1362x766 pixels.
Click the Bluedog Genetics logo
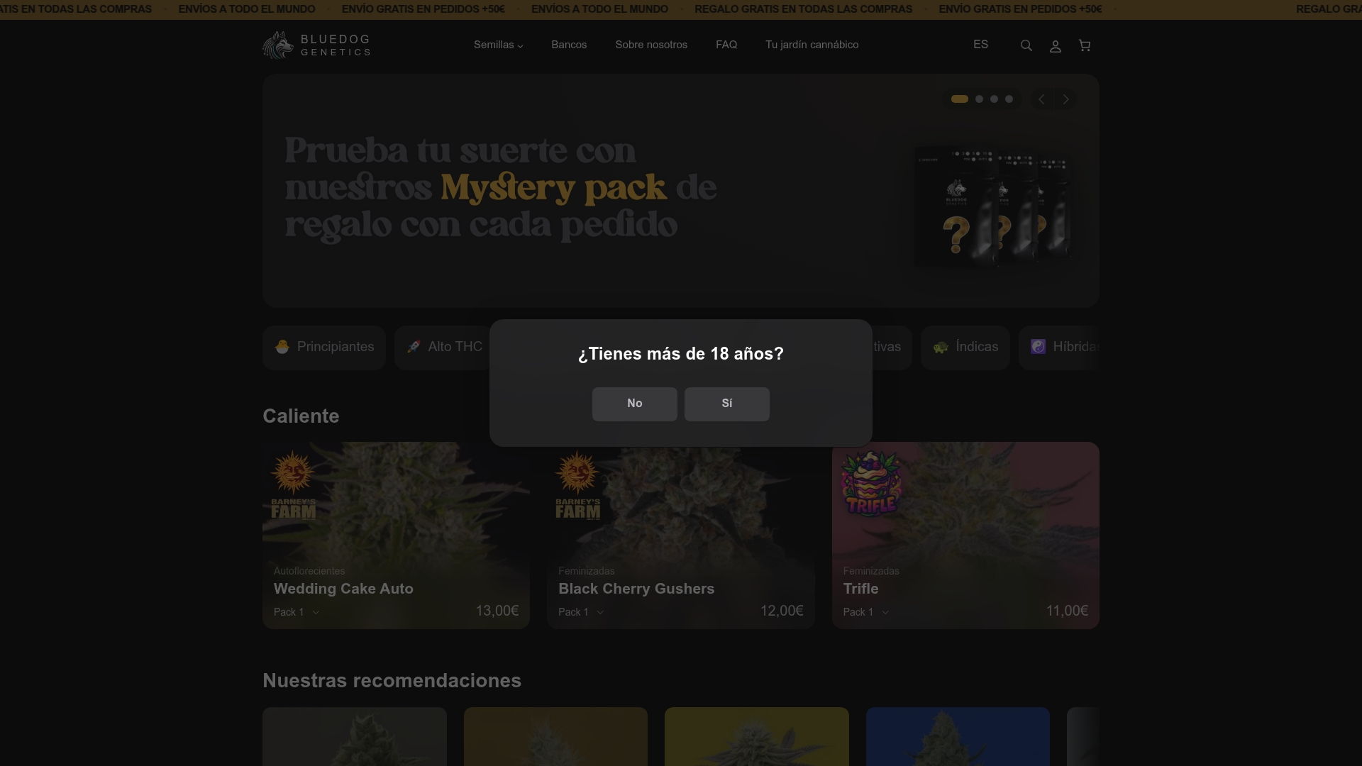pyautogui.click(x=316, y=45)
